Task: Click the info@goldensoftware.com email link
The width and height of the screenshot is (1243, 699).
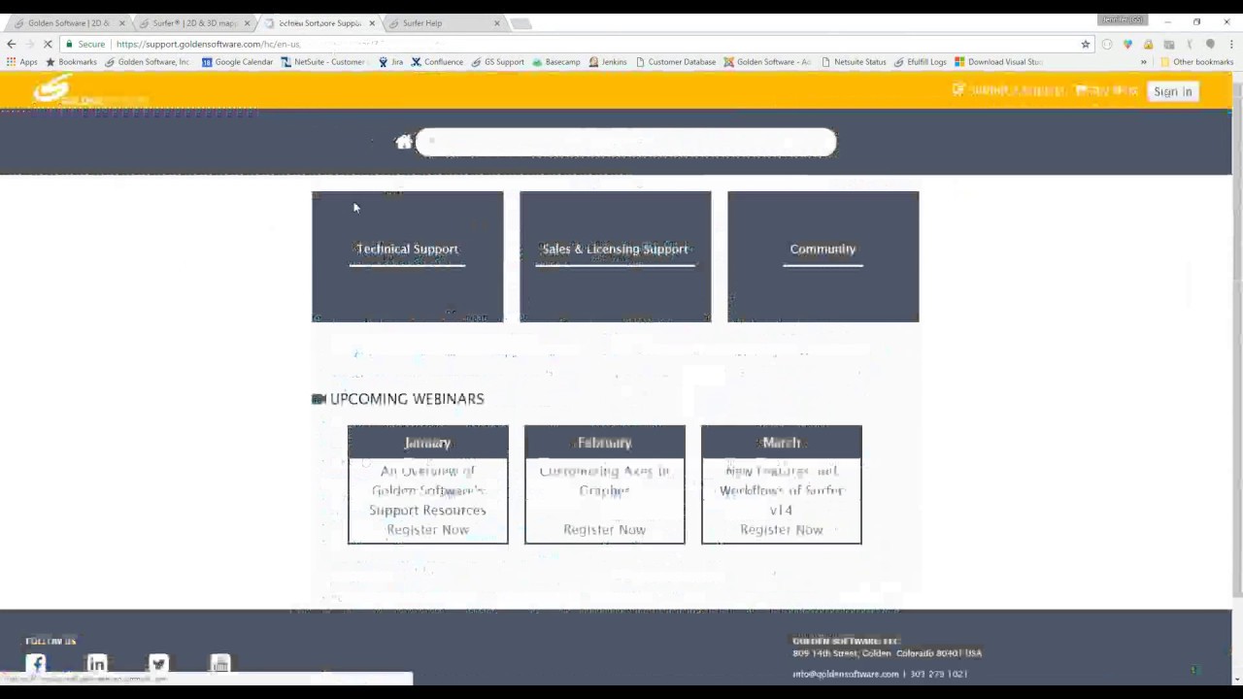Action: click(845, 674)
